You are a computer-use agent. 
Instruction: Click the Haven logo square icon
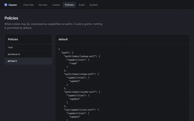tap(6, 5)
